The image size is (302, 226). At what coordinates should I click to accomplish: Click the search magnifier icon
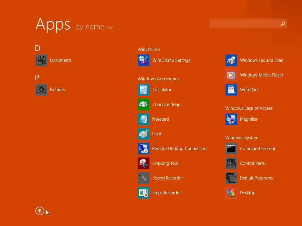click(x=283, y=24)
